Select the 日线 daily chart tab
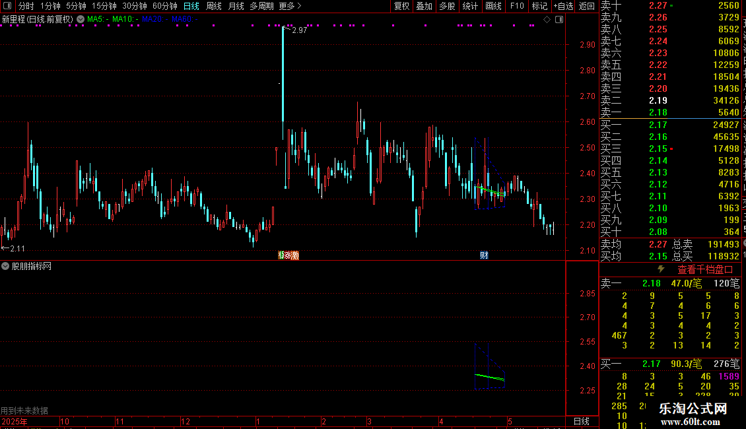The height and width of the screenshot is (429, 746). click(x=191, y=6)
